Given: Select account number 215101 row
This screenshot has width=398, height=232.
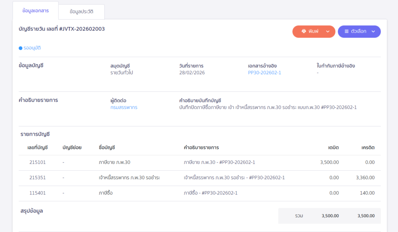Looking at the screenshot, I should click(x=37, y=162).
